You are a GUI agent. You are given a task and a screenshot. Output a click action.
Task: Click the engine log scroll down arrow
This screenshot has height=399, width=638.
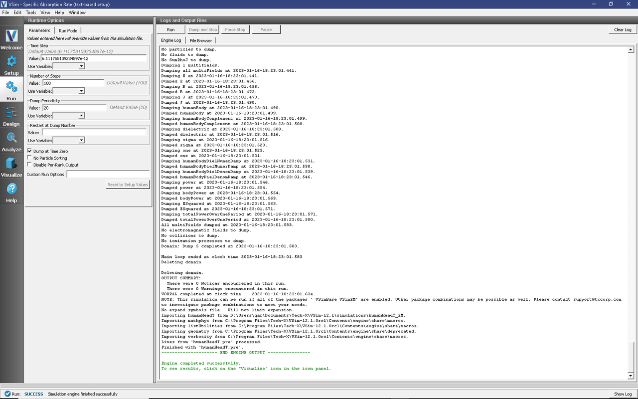coord(631,376)
